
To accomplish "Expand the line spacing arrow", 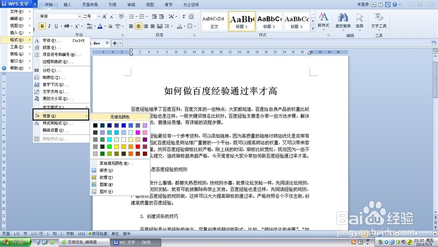I will 171,26.
